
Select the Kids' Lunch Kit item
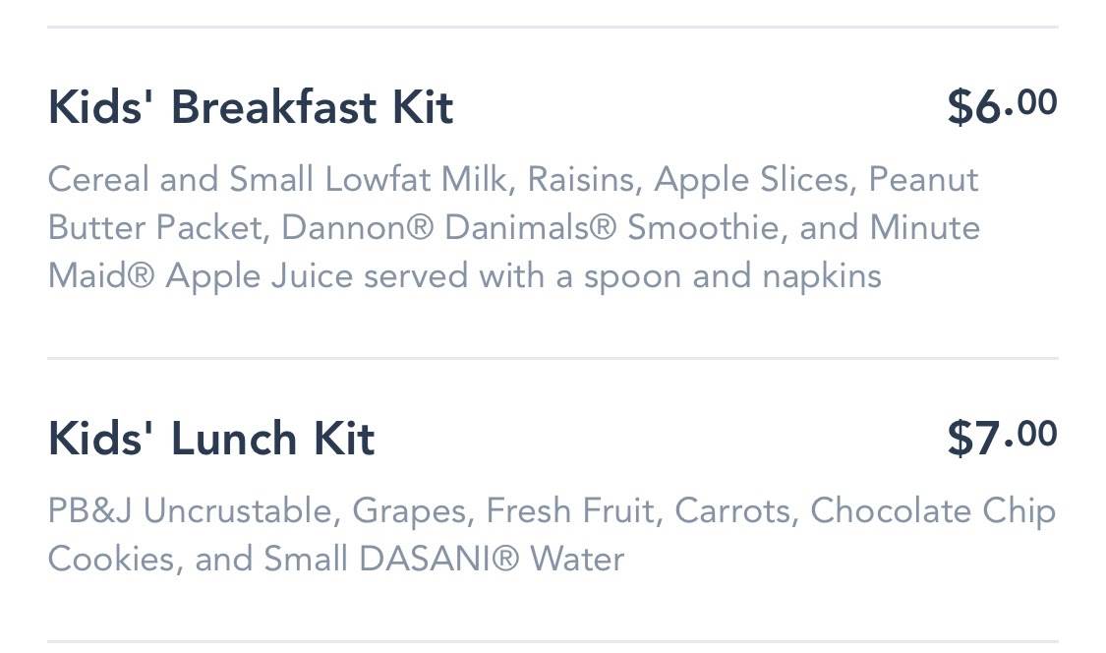(211, 439)
